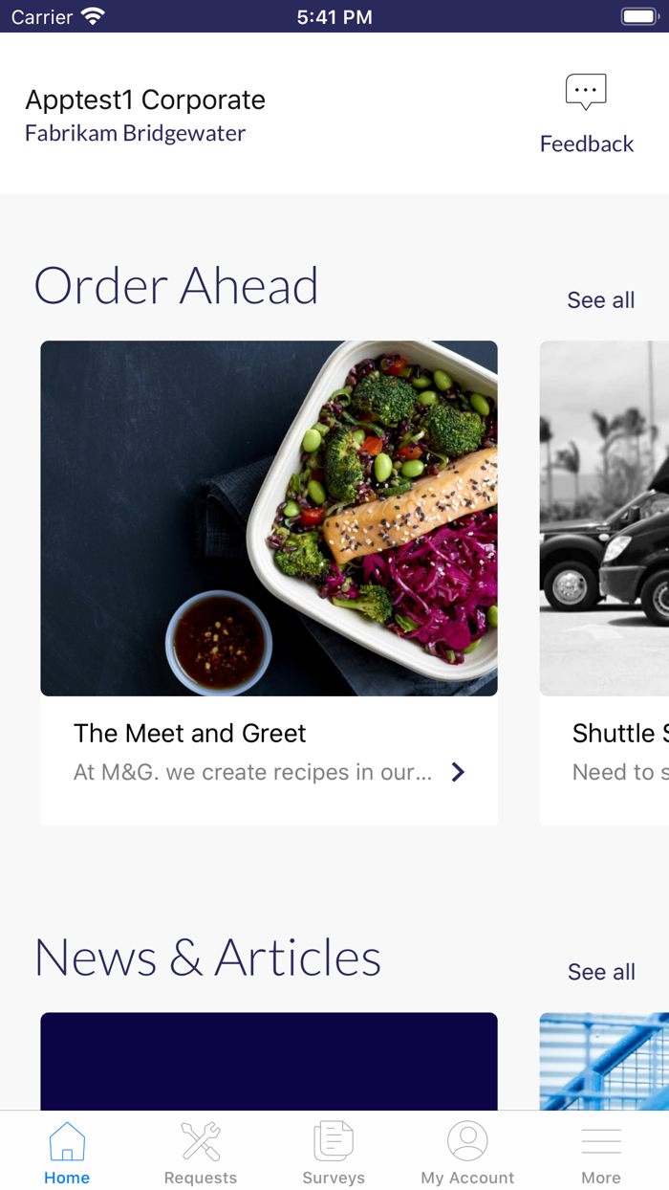Expand The Meet and Greet card details chevron
Viewport: 669px width, 1190px height.
pyautogui.click(x=458, y=772)
